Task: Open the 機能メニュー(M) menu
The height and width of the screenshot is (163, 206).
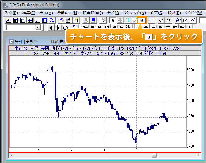Action: (x=68, y=13)
